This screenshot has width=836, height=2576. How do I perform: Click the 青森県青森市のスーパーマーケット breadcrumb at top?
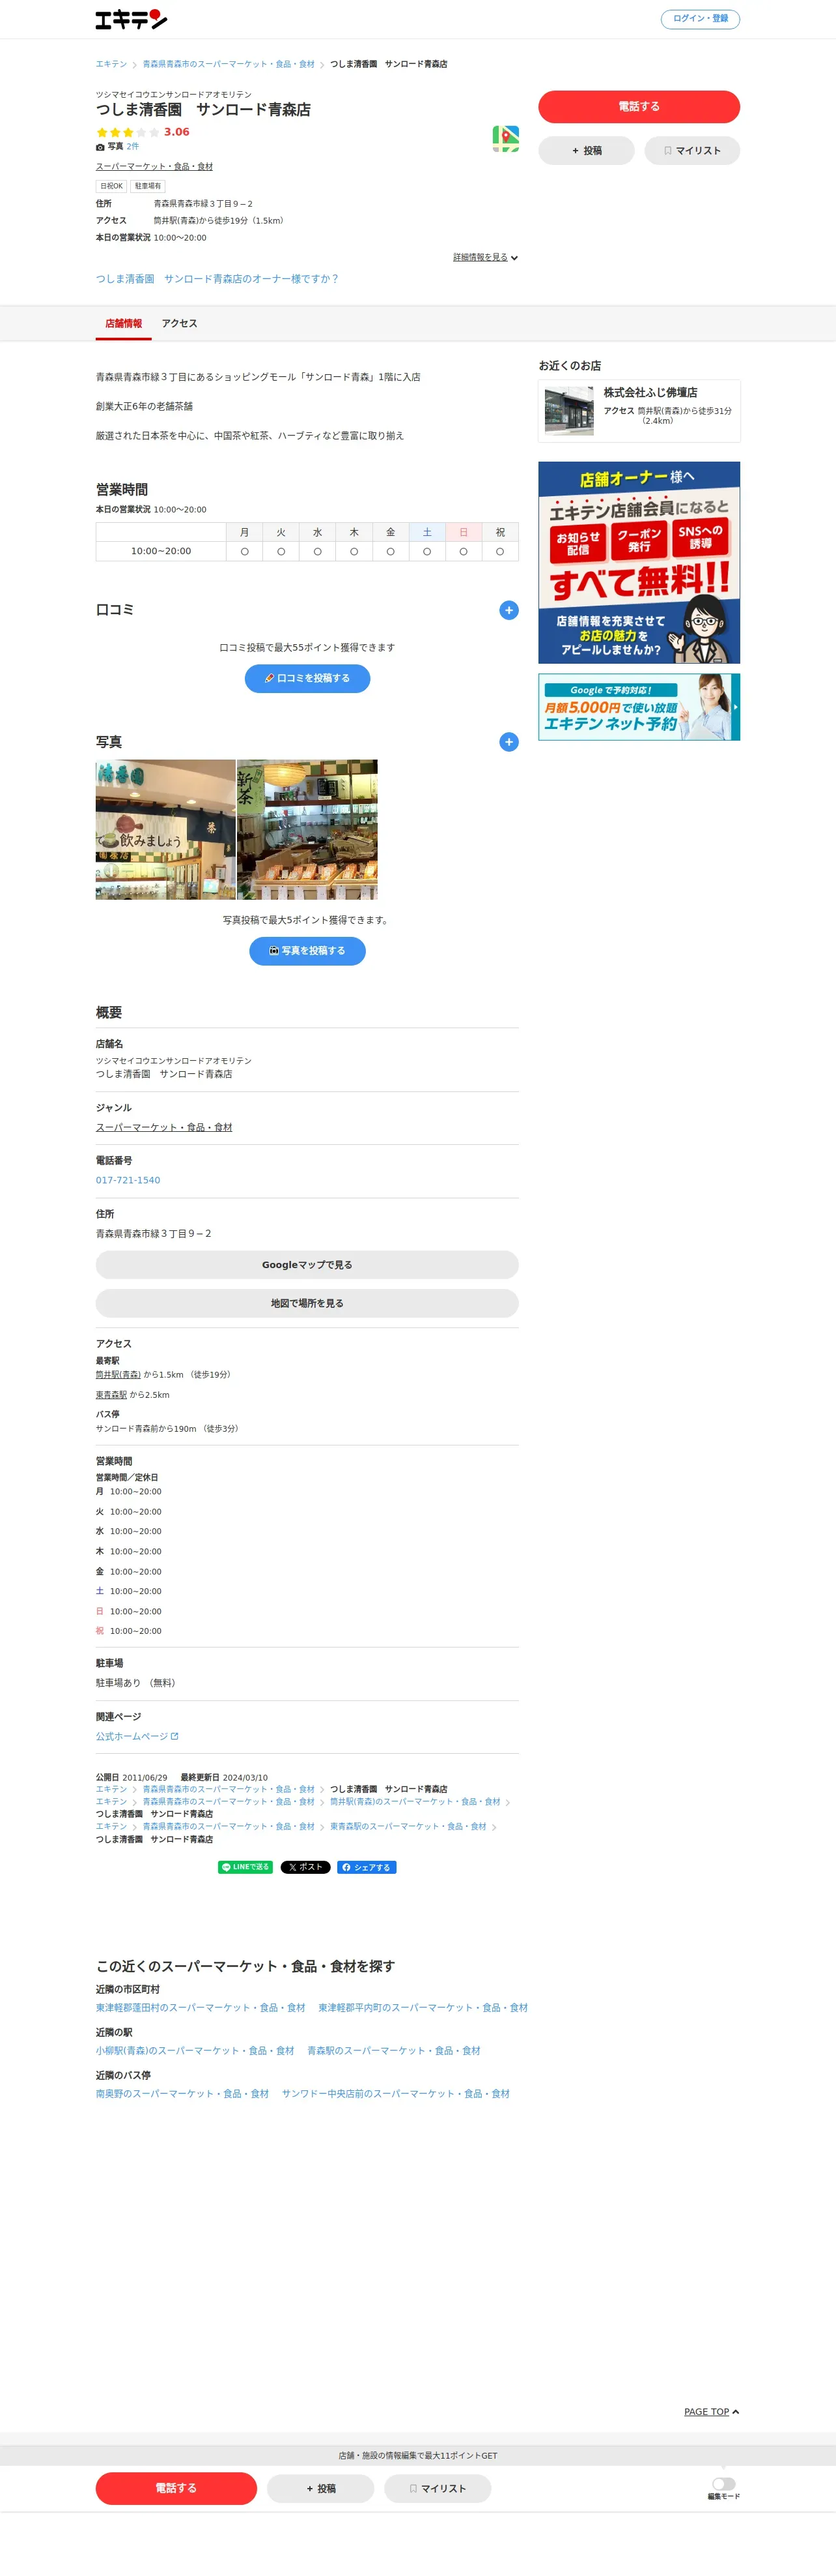228,64
